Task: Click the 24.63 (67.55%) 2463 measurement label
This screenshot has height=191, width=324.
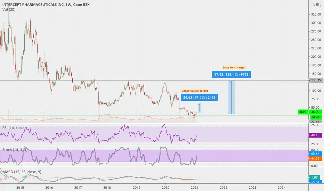Action: tap(199, 98)
